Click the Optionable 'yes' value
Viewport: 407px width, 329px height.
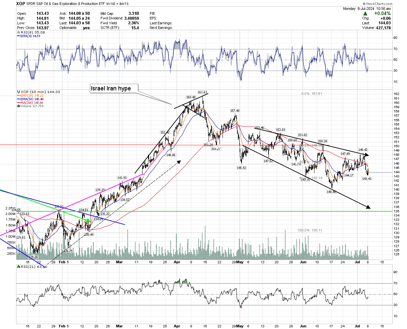(x=86, y=28)
